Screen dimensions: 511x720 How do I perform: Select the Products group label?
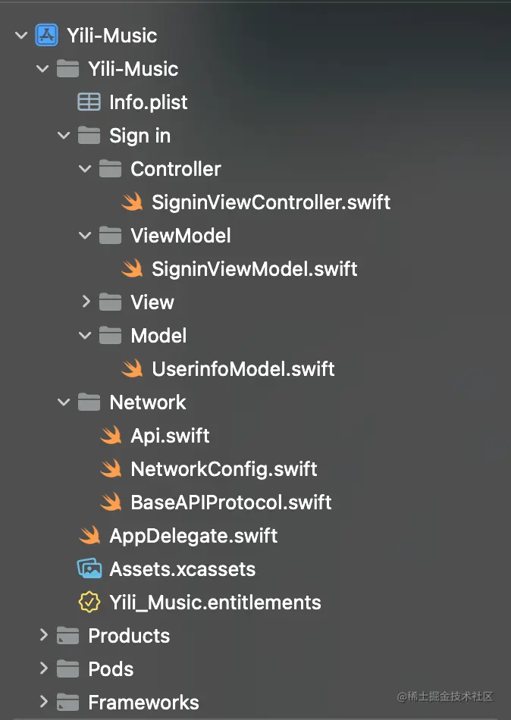(129, 636)
